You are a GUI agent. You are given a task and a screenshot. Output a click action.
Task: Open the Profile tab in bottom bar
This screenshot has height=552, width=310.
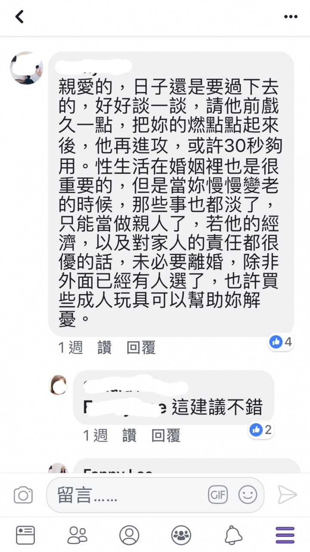click(x=129, y=535)
